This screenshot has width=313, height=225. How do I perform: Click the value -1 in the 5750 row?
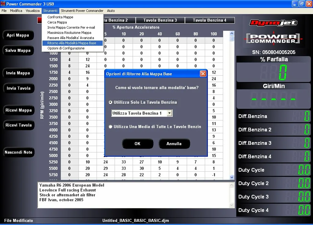[x=214, y=175]
